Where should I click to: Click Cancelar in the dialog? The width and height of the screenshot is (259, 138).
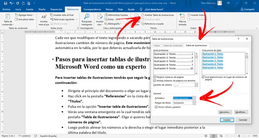tap(243, 120)
